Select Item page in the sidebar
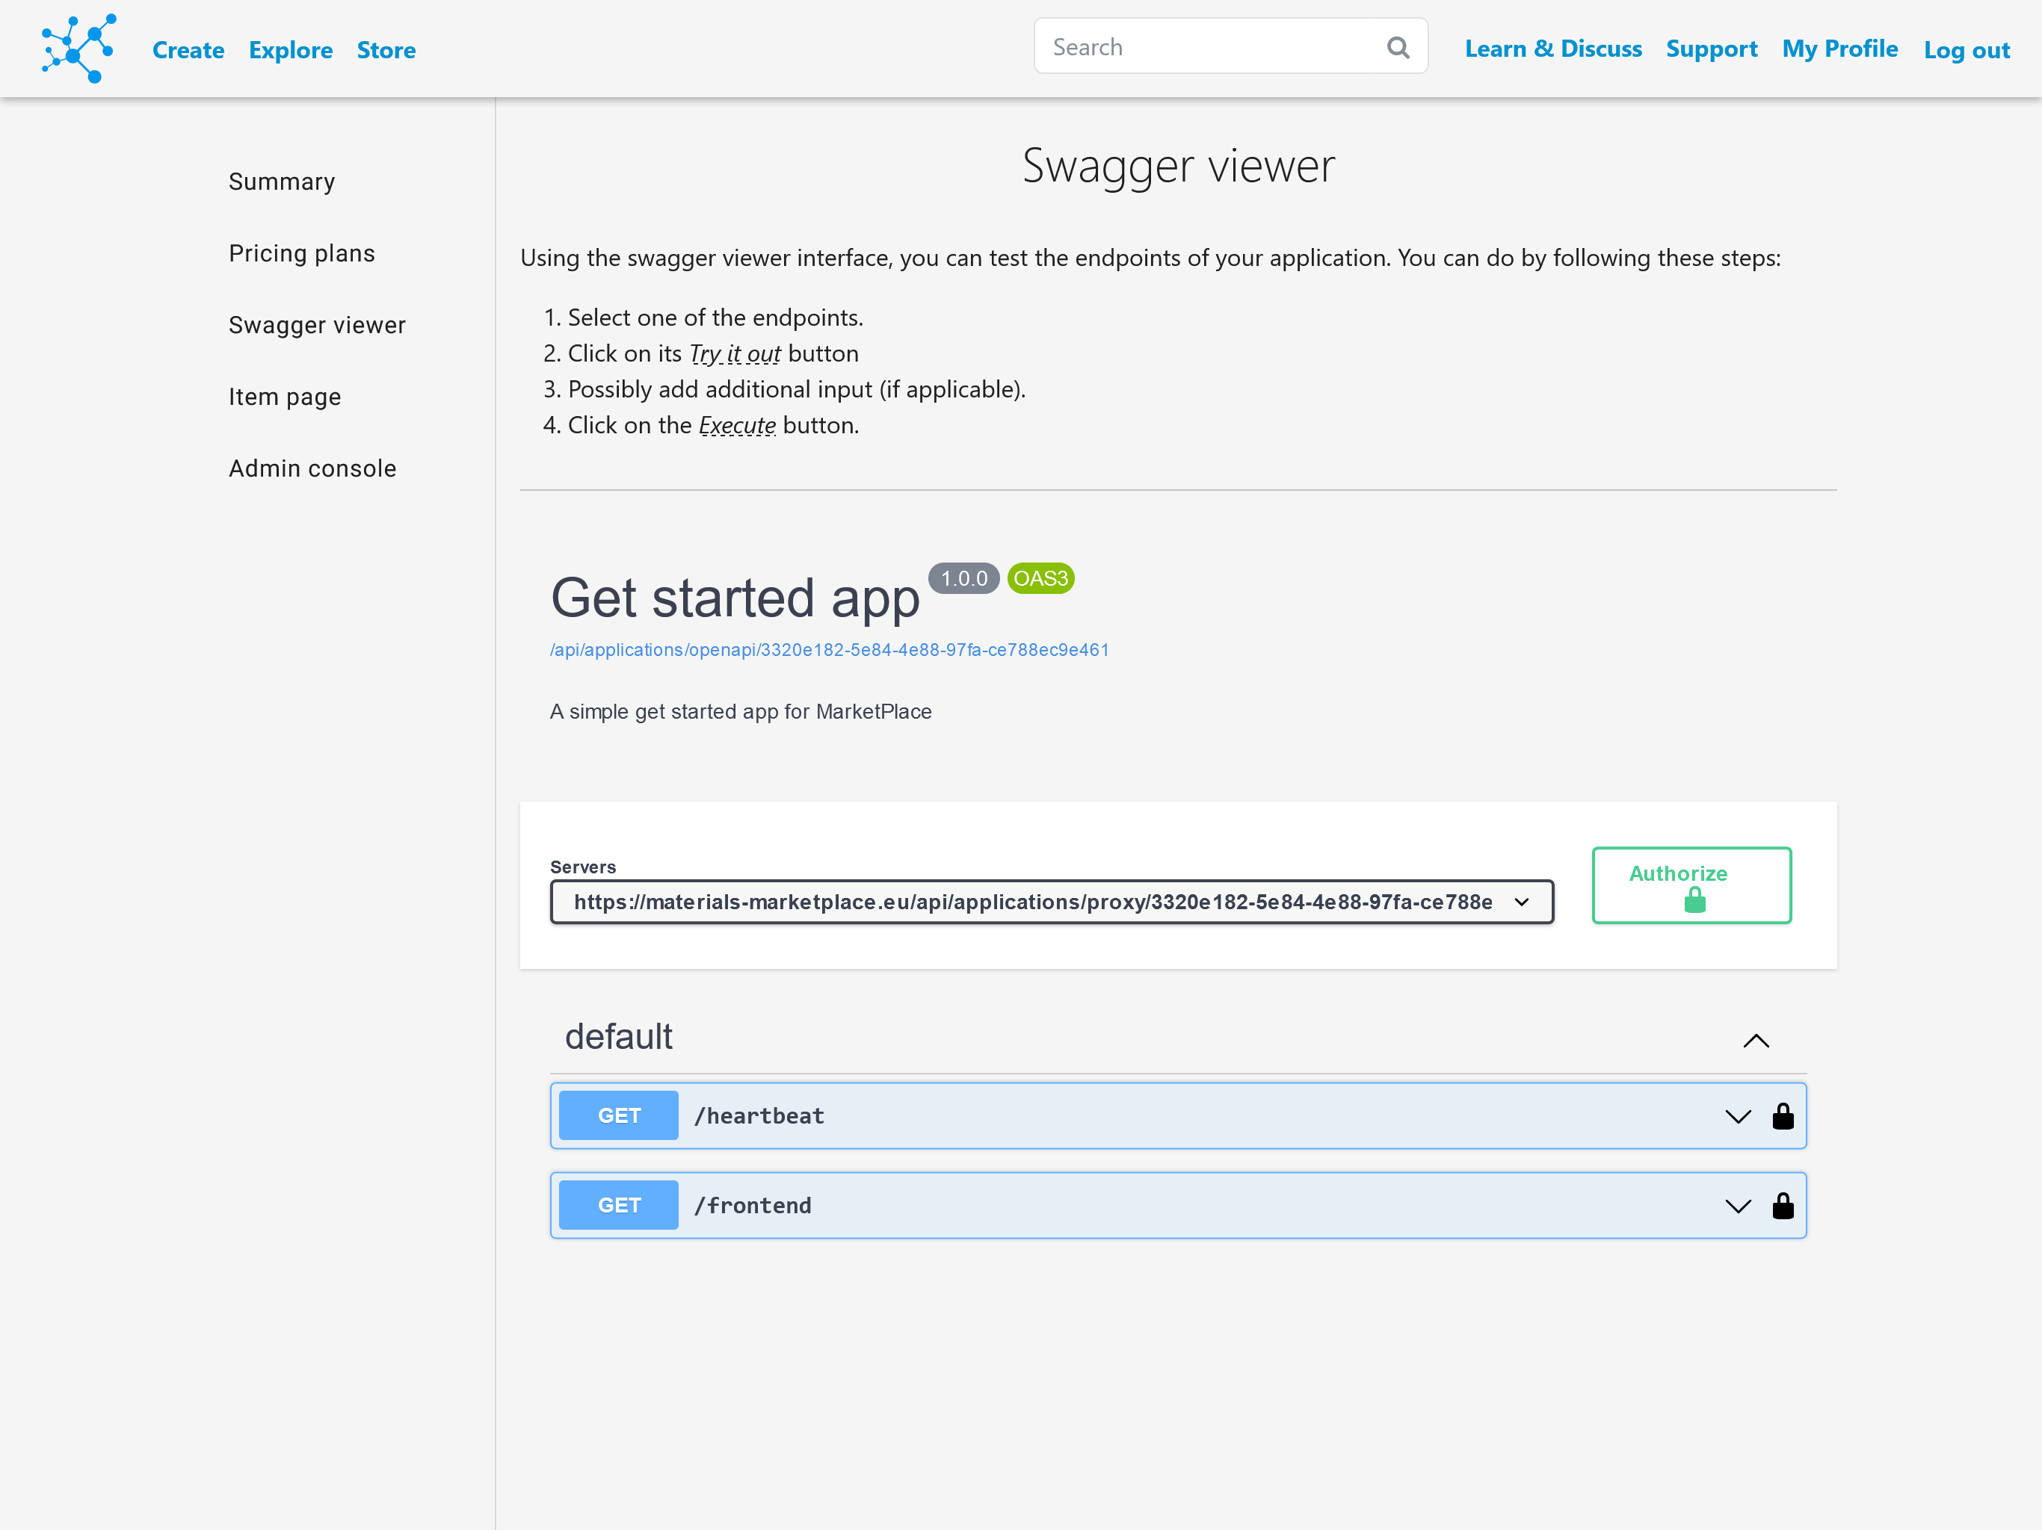The image size is (2042, 1530). pos(284,397)
